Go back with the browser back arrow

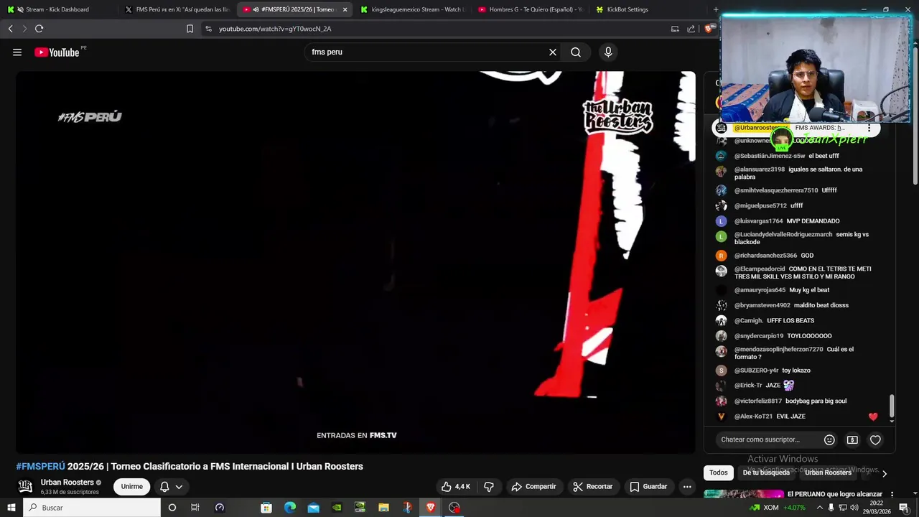10,29
